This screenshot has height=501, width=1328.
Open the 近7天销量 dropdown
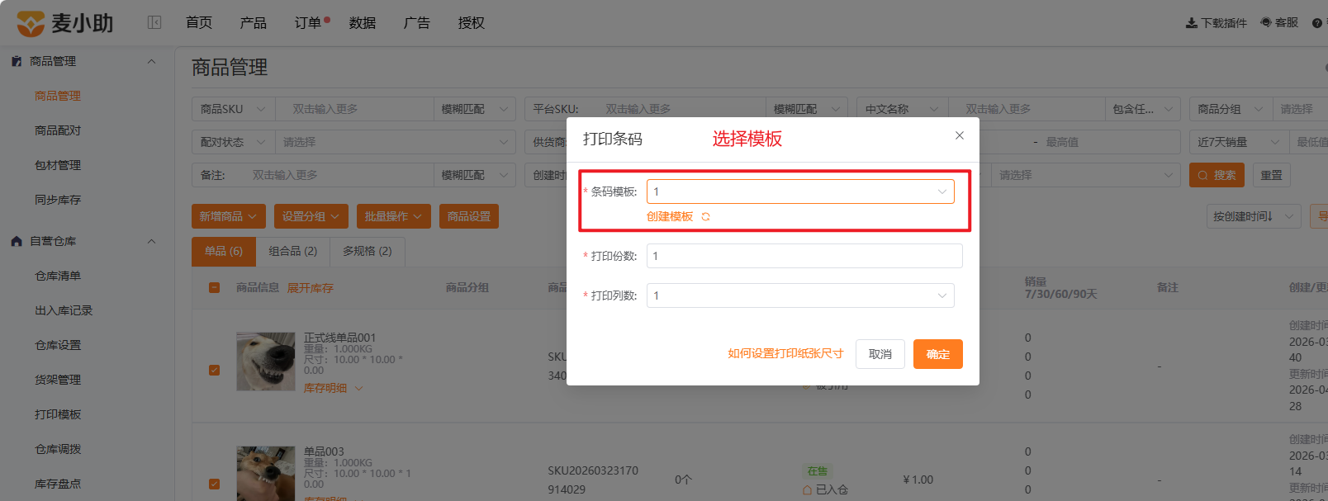[1238, 142]
